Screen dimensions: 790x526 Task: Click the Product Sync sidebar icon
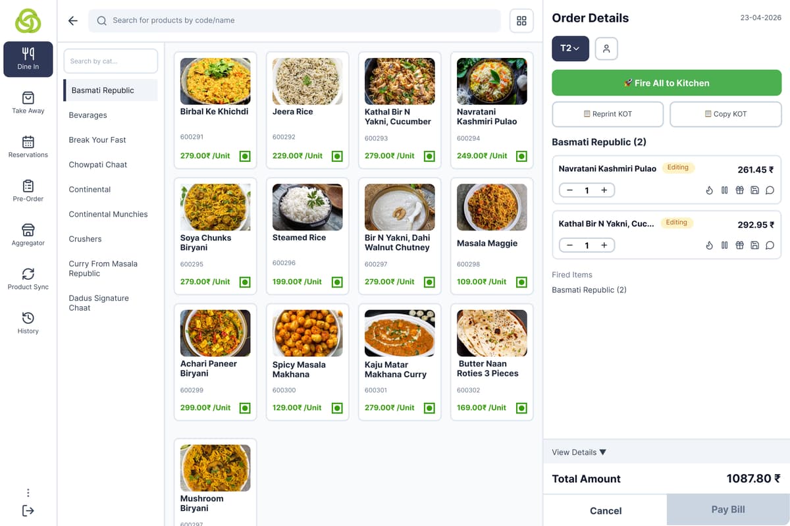tap(28, 278)
